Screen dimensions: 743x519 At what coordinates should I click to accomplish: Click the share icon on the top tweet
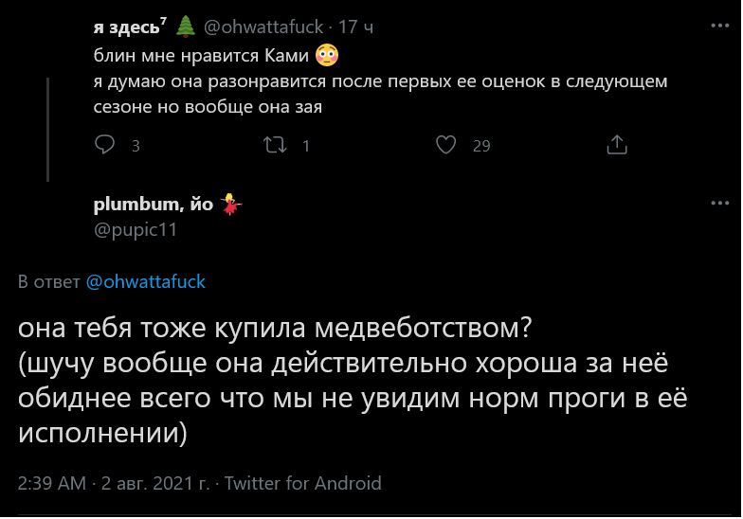[x=617, y=145]
